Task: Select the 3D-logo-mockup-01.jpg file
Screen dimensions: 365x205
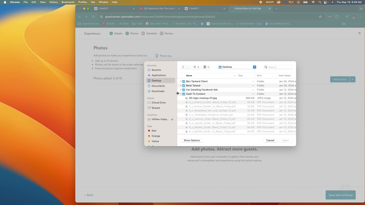Action: coord(237,98)
